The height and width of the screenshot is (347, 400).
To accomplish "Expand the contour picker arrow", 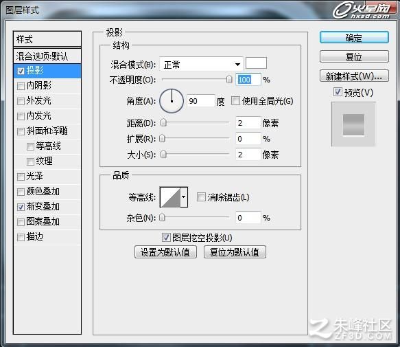I will coord(184,197).
